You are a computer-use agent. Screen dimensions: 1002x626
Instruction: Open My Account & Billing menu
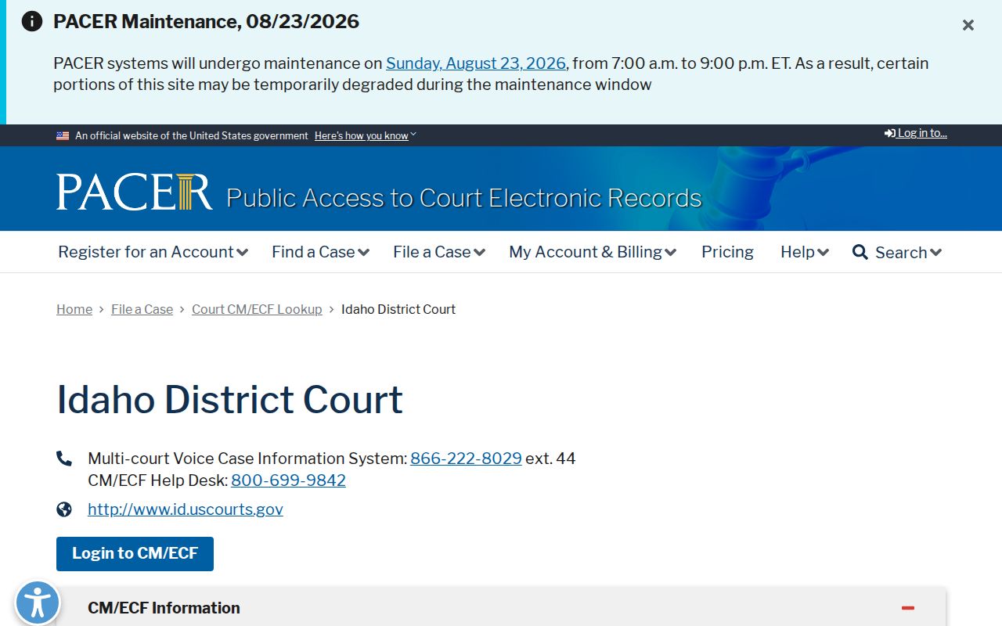(593, 252)
